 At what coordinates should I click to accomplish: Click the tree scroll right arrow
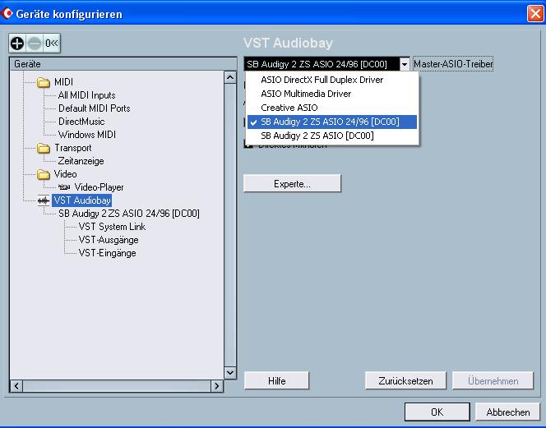[x=216, y=386]
